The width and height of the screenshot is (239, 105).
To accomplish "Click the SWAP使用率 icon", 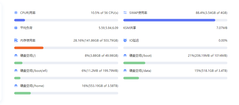I will click(125, 13).
